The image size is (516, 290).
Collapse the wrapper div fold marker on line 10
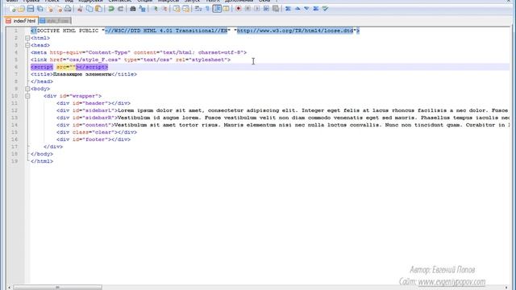(27, 96)
